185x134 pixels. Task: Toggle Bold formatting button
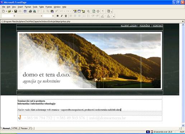coord(57,16)
